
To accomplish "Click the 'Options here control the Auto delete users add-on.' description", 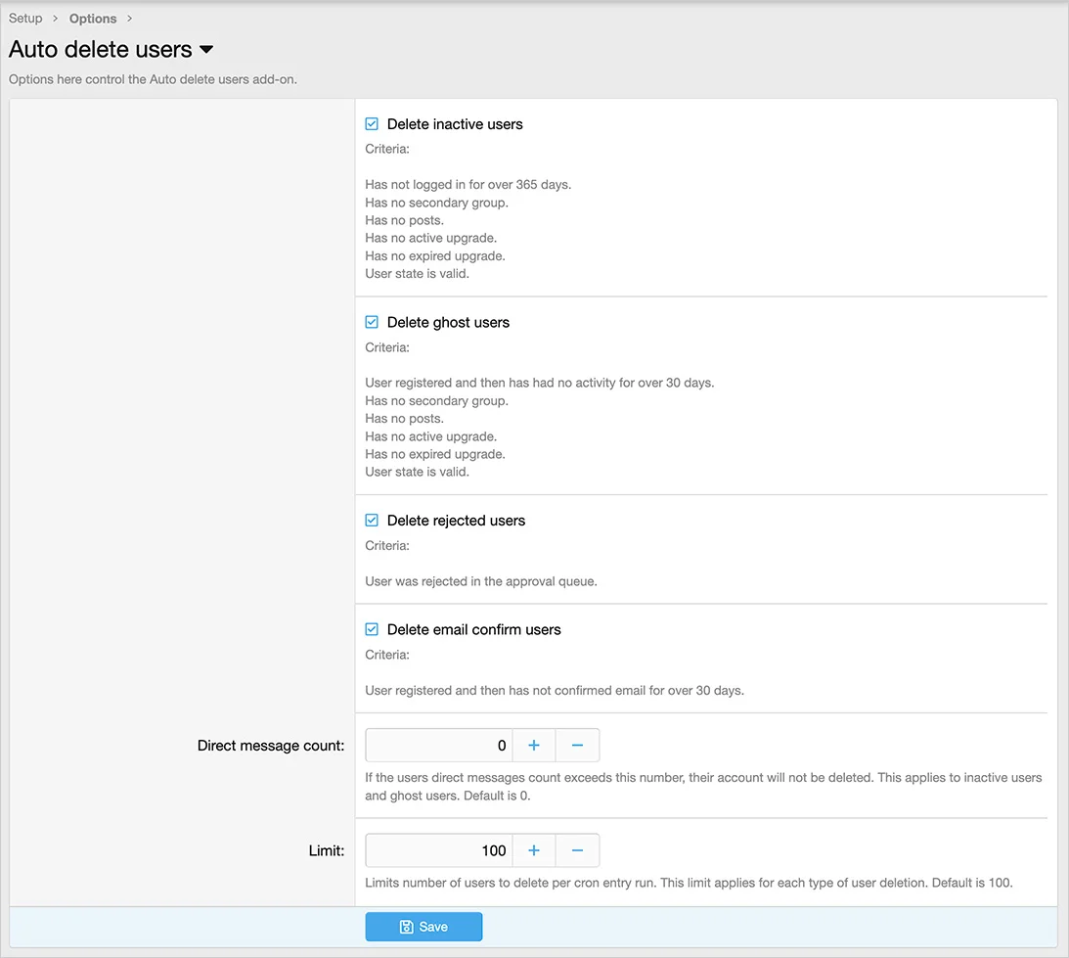I will 153,79.
